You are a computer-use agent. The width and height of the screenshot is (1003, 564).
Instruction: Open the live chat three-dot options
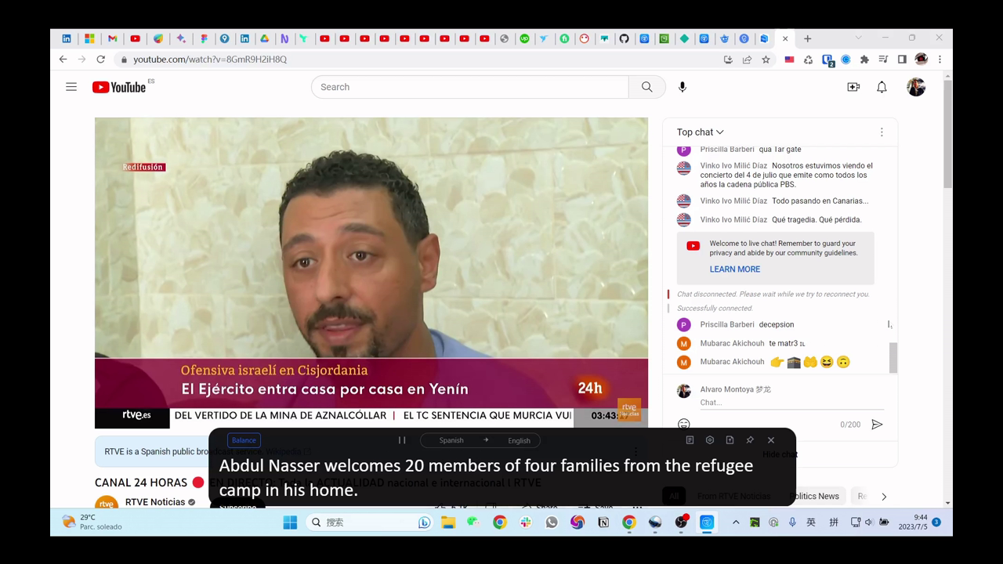click(x=882, y=132)
